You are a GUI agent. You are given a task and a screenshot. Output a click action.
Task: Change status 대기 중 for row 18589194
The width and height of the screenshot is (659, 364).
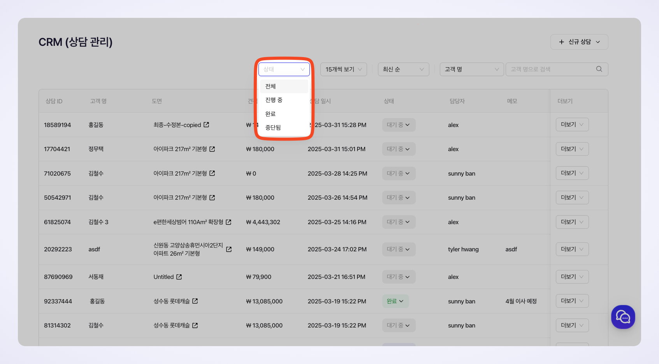pyautogui.click(x=399, y=125)
